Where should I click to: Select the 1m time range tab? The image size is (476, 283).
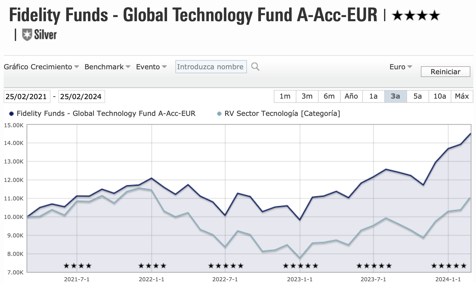tap(285, 96)
